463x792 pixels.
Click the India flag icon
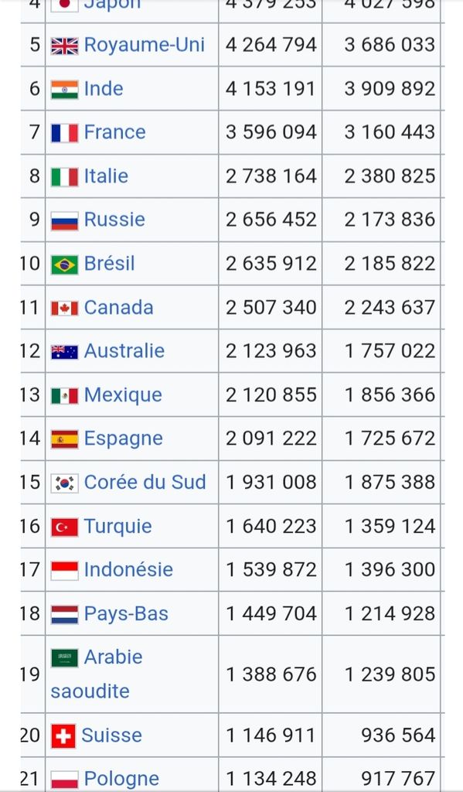coord(65,90)
